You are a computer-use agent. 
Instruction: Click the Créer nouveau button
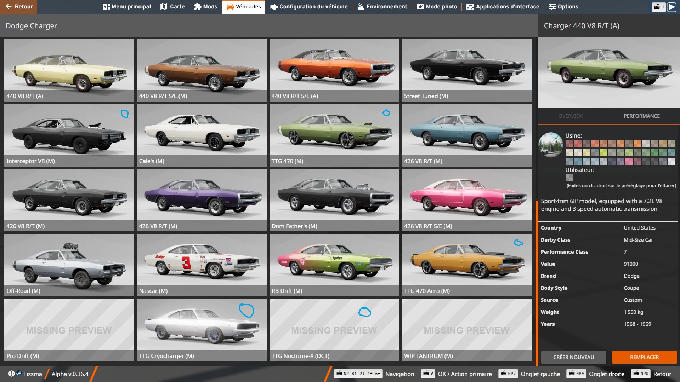(573, 357)
